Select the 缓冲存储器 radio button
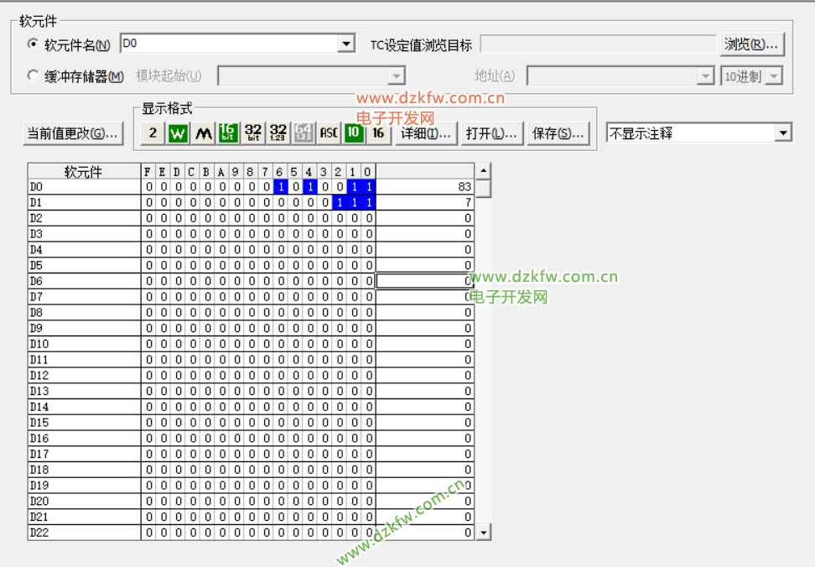Image resolution: width=815 pixels, height=567 pixels. click(34, 76)
